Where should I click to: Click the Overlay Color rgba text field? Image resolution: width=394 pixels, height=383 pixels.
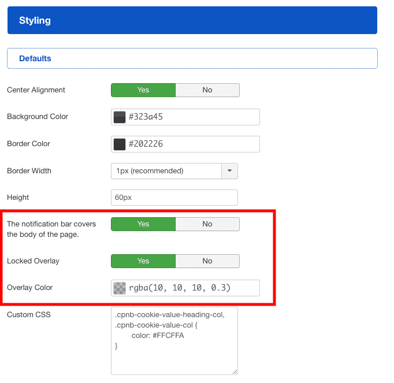[191, 288]
